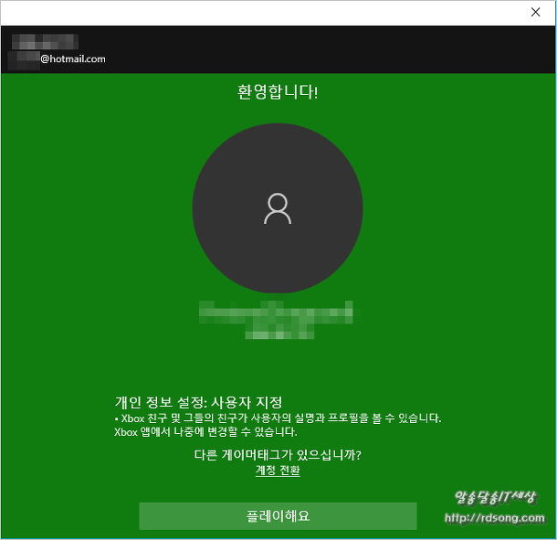Viewport: 557px width, 540px height.
Task: Click the 환영합니다! welcome heading
Action: pyautogui.click(x=278, y=92)
